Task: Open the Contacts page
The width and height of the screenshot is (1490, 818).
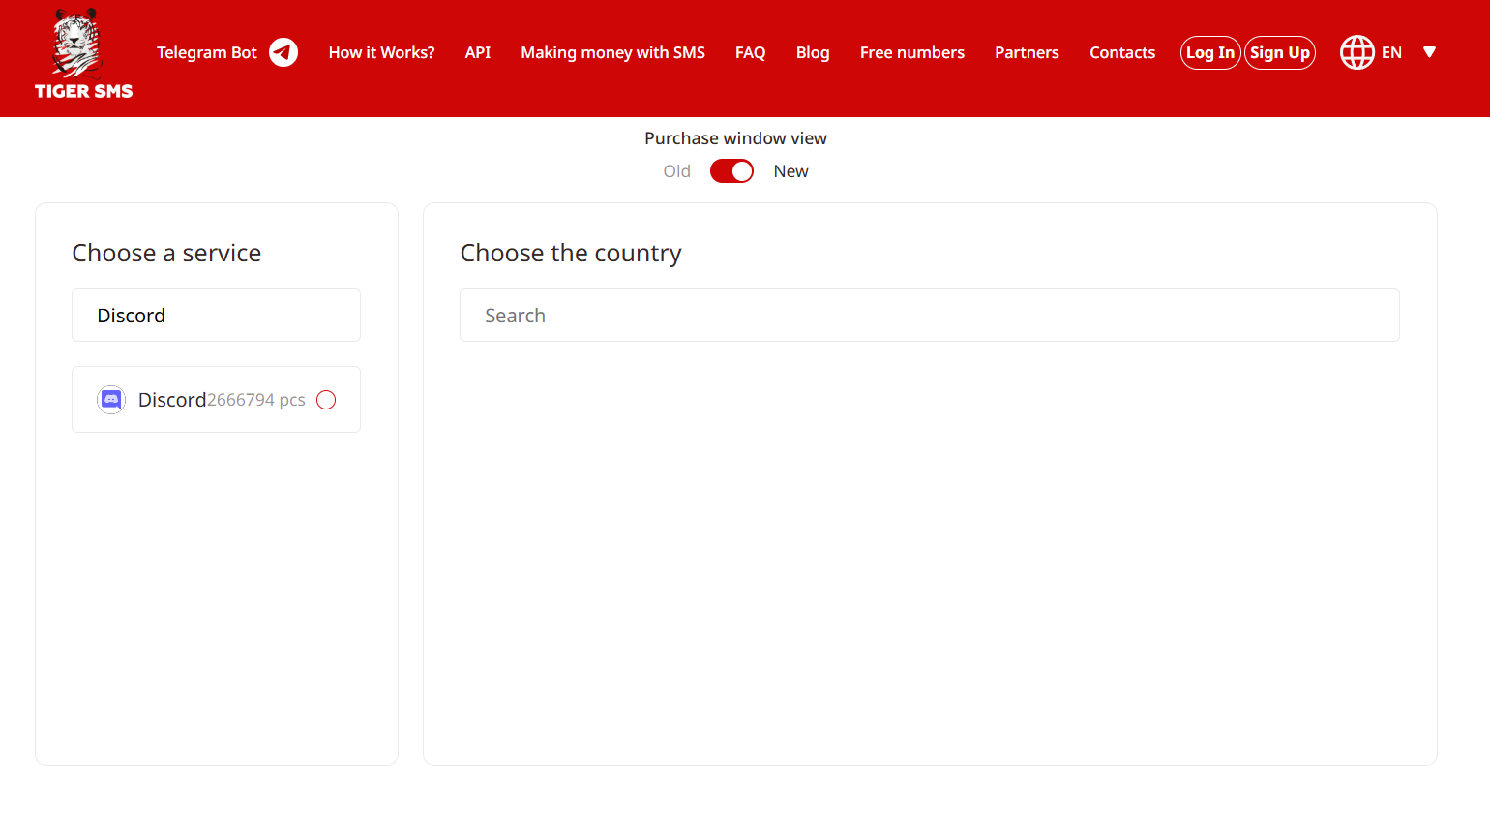Action: (x=1122, y=52)
